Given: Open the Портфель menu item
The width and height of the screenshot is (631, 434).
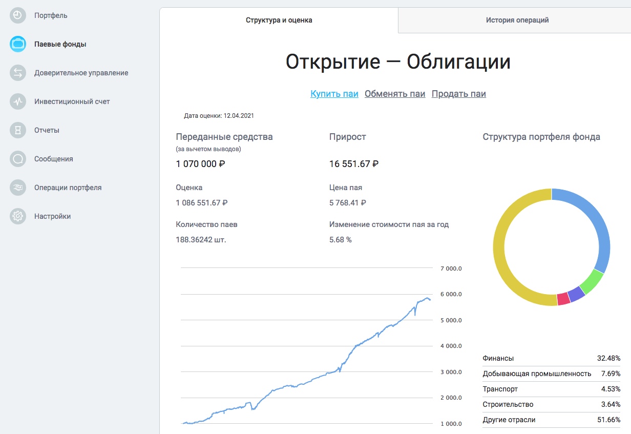Looking at the screenshot, I should (51, 15).
